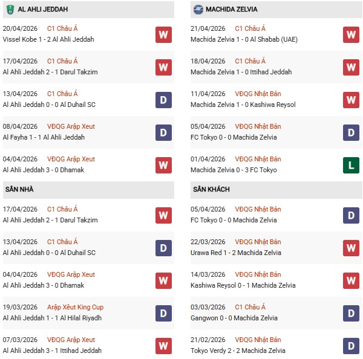
Task: Click the W badge beside Vissel Kobe match
Action: click(163, 34)
